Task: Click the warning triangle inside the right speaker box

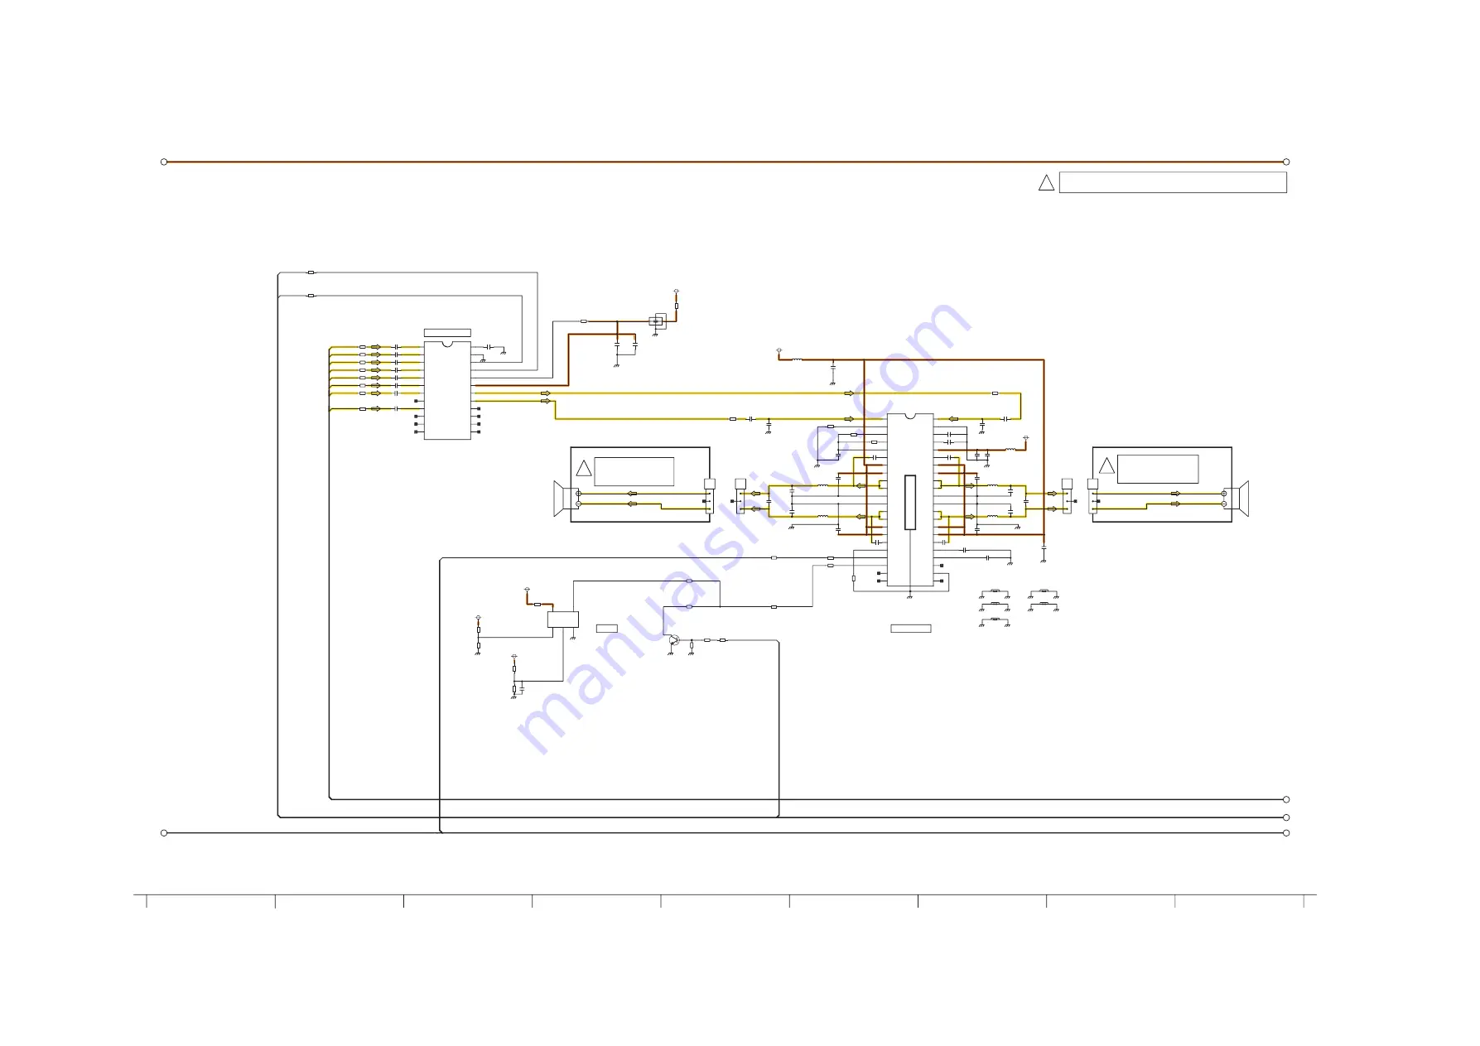Action: tap(1106, 465)
